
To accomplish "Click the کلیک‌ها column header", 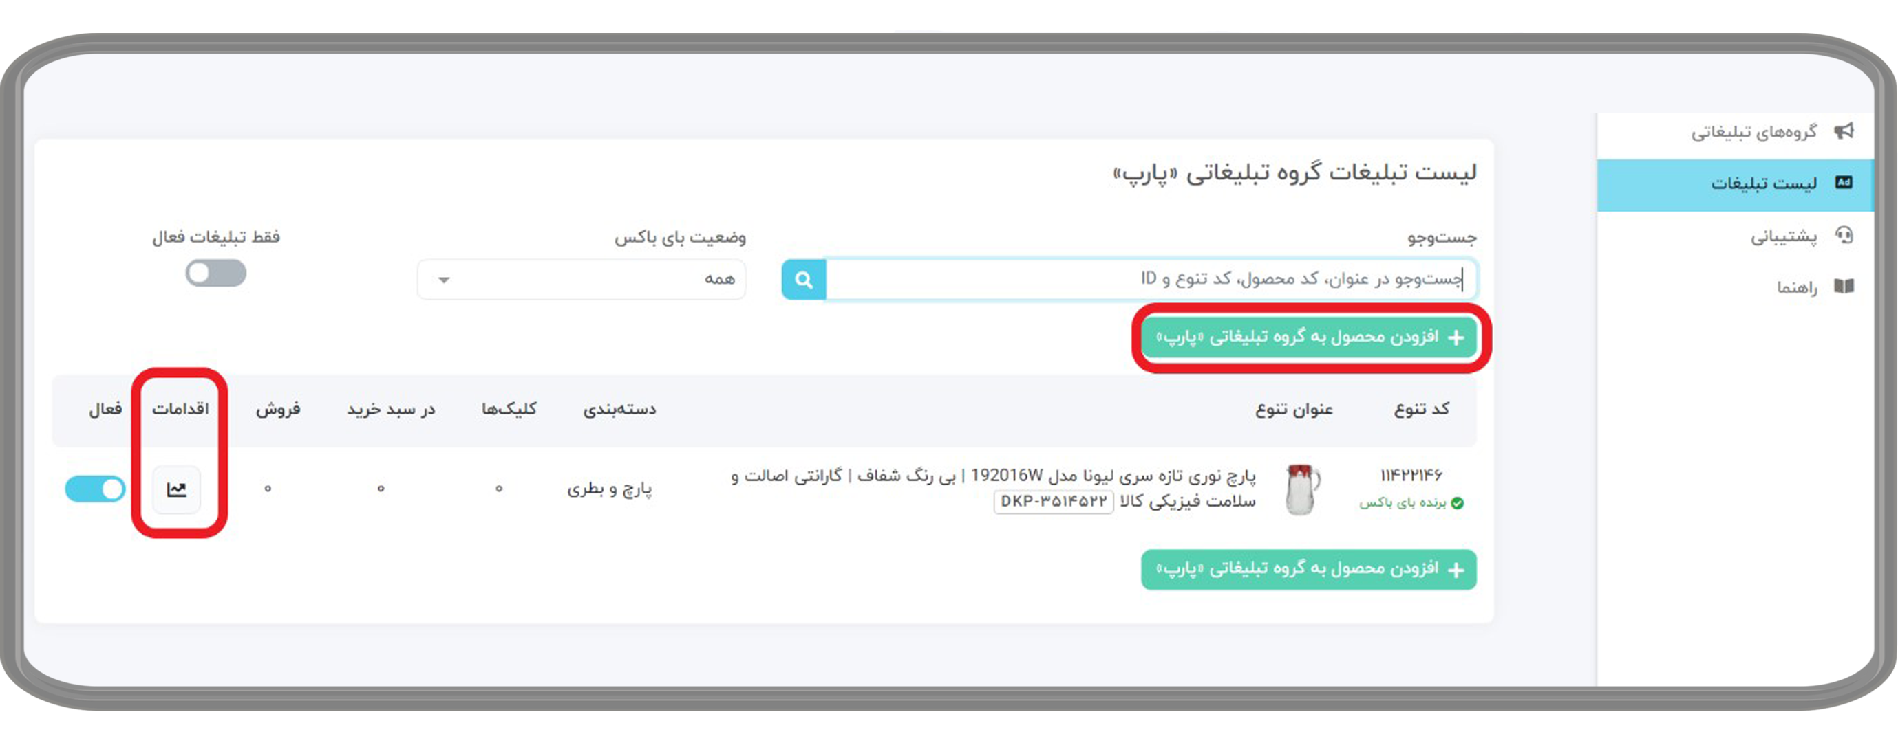I will [x=509, y=409].
